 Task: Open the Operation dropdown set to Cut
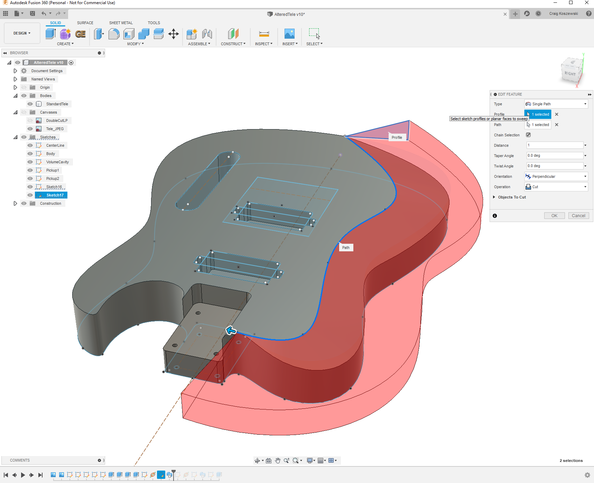click(x=556, y=187)
